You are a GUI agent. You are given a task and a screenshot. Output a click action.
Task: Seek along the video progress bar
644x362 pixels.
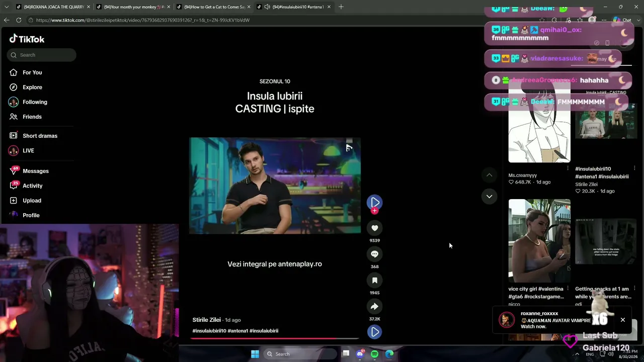[x=275, y=338]
